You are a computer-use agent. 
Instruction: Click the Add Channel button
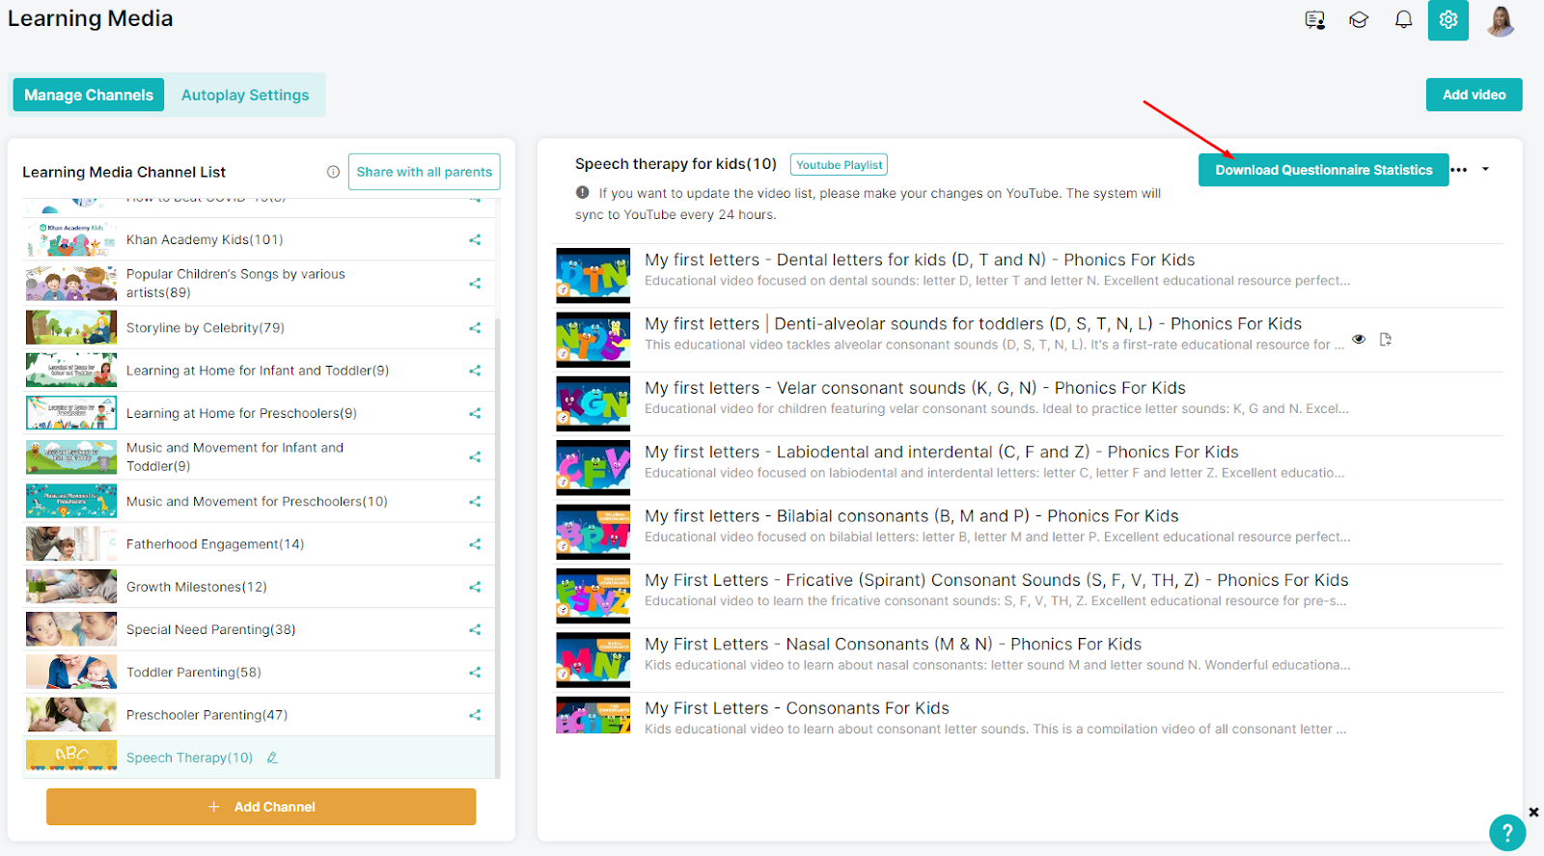(262, 807)
